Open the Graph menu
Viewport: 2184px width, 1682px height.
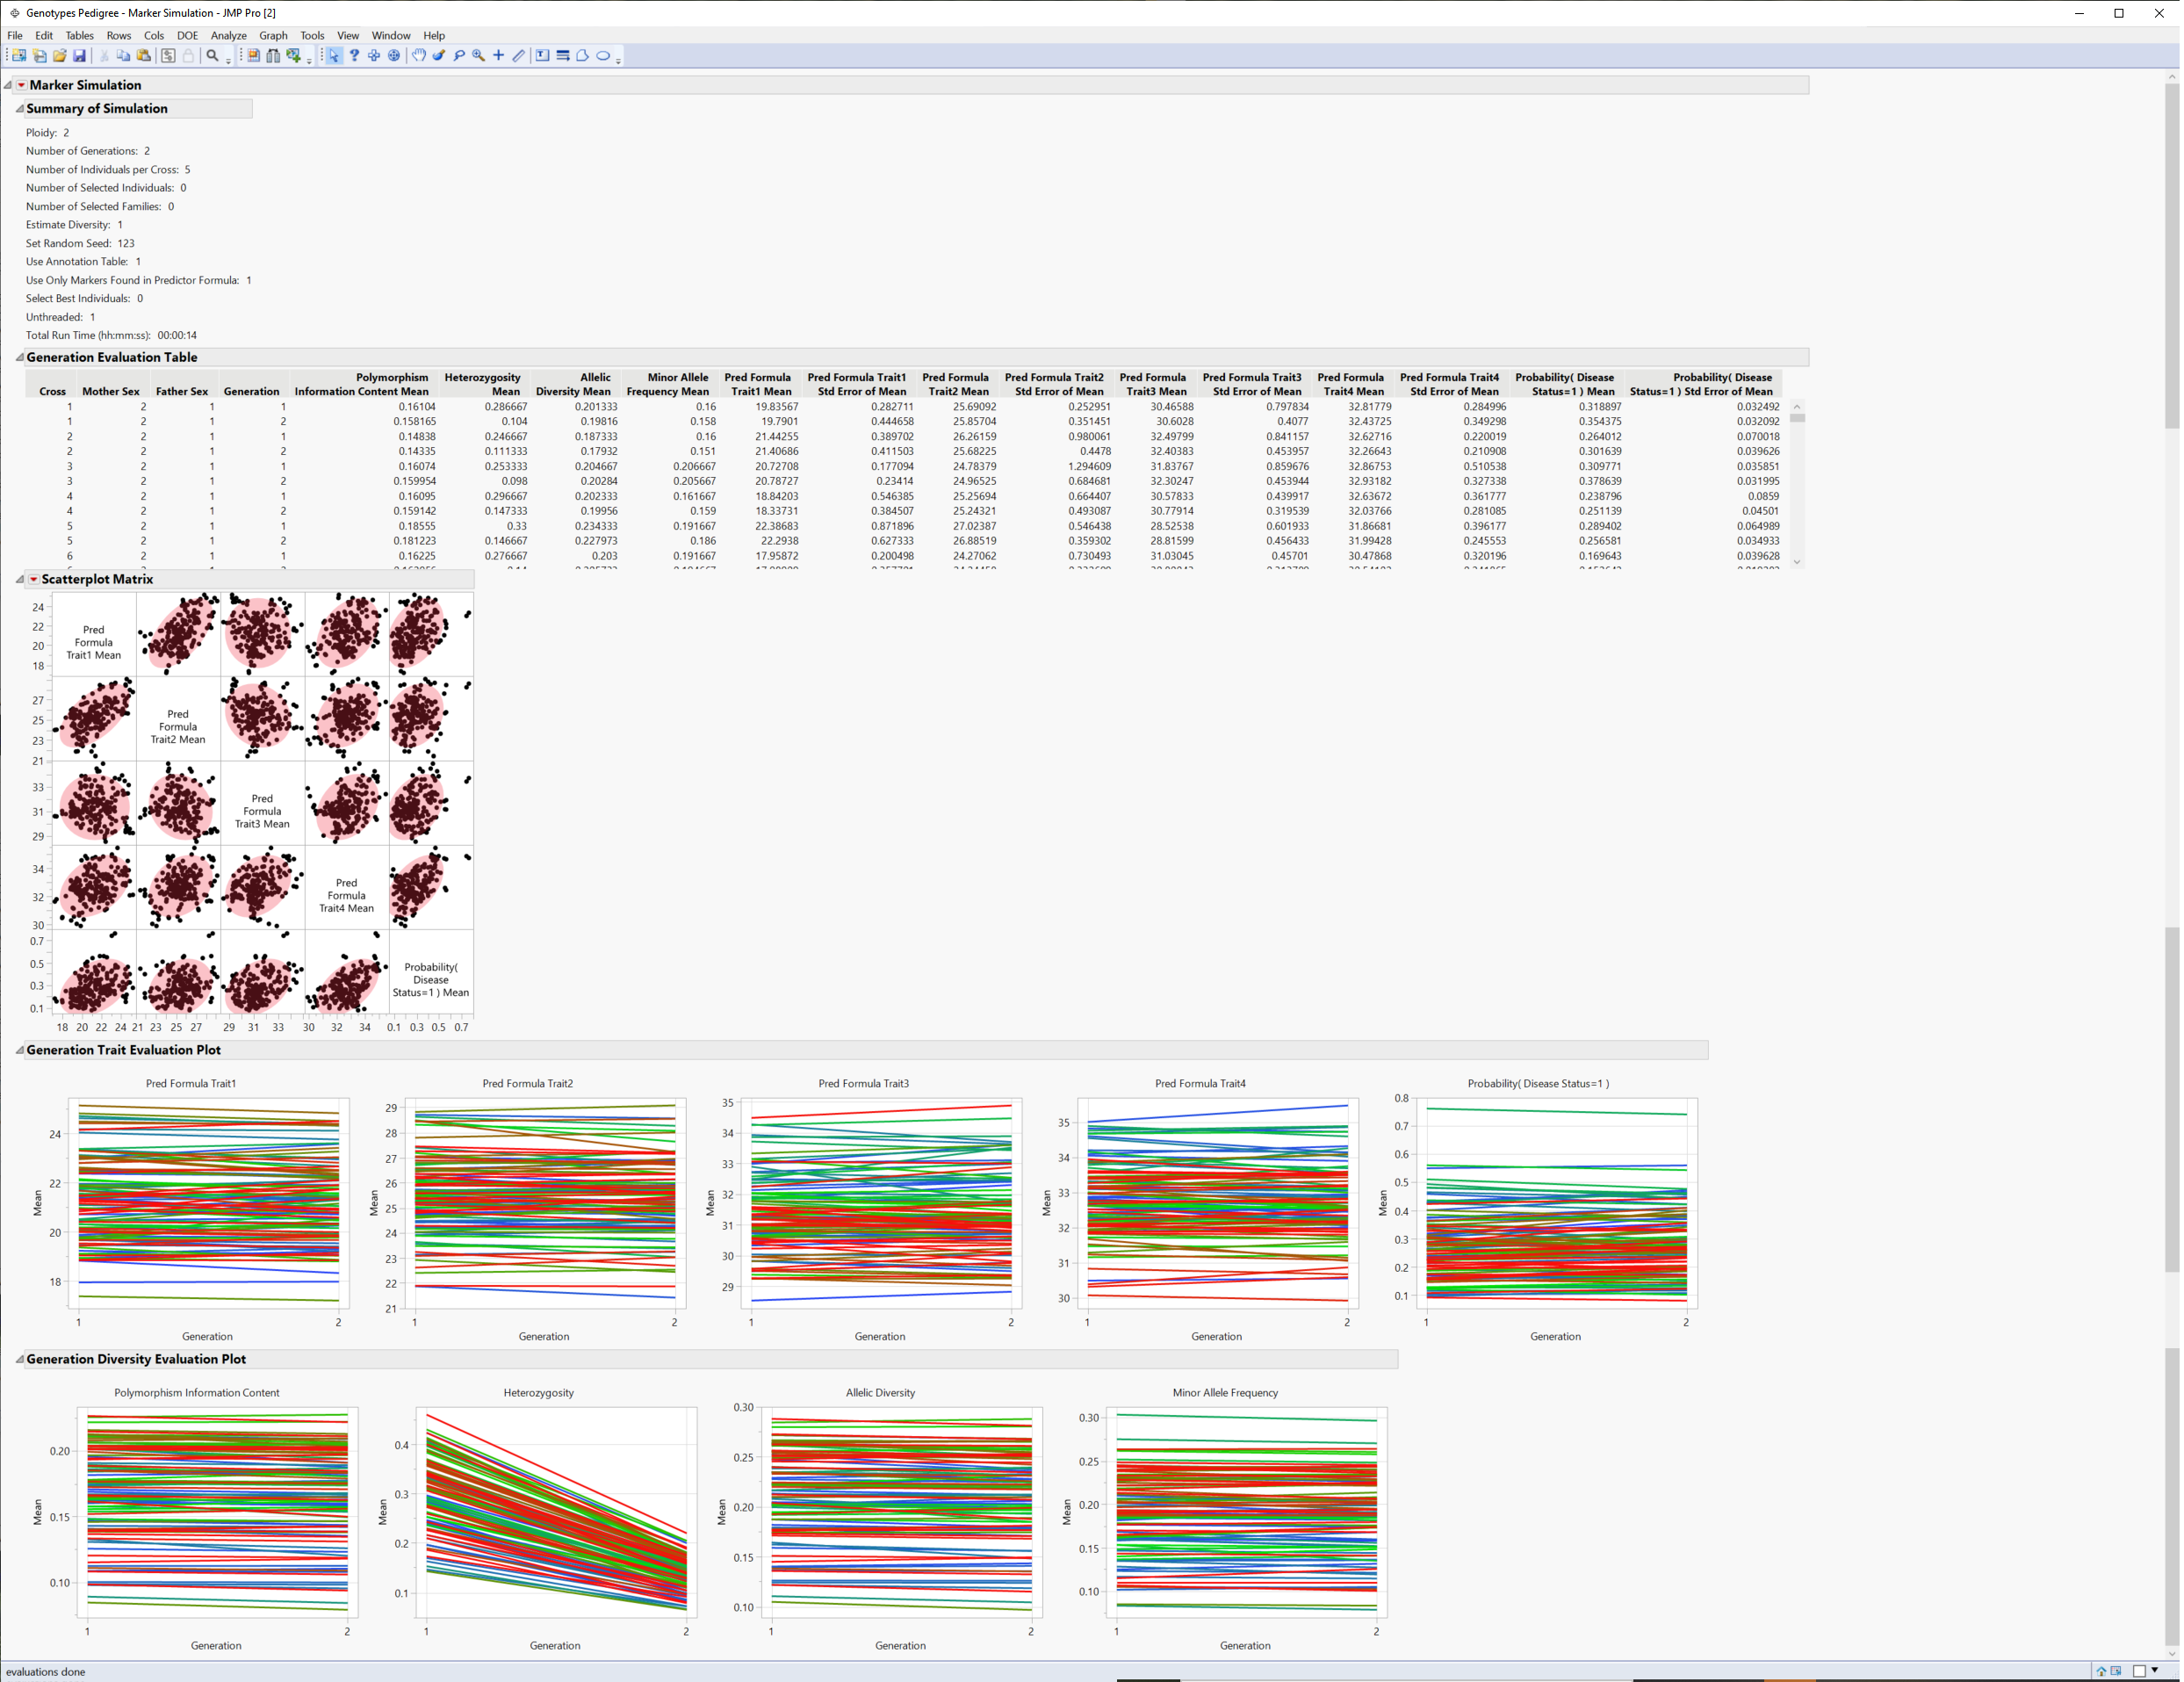(274, 35)
